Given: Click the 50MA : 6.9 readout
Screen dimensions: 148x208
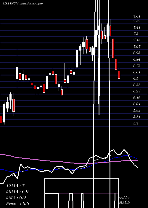Looking at the screenshot, I should coord(17,192).
